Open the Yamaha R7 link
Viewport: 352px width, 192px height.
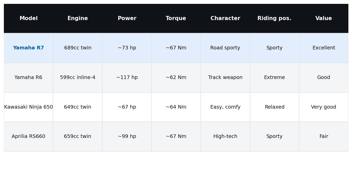[28, 48]
